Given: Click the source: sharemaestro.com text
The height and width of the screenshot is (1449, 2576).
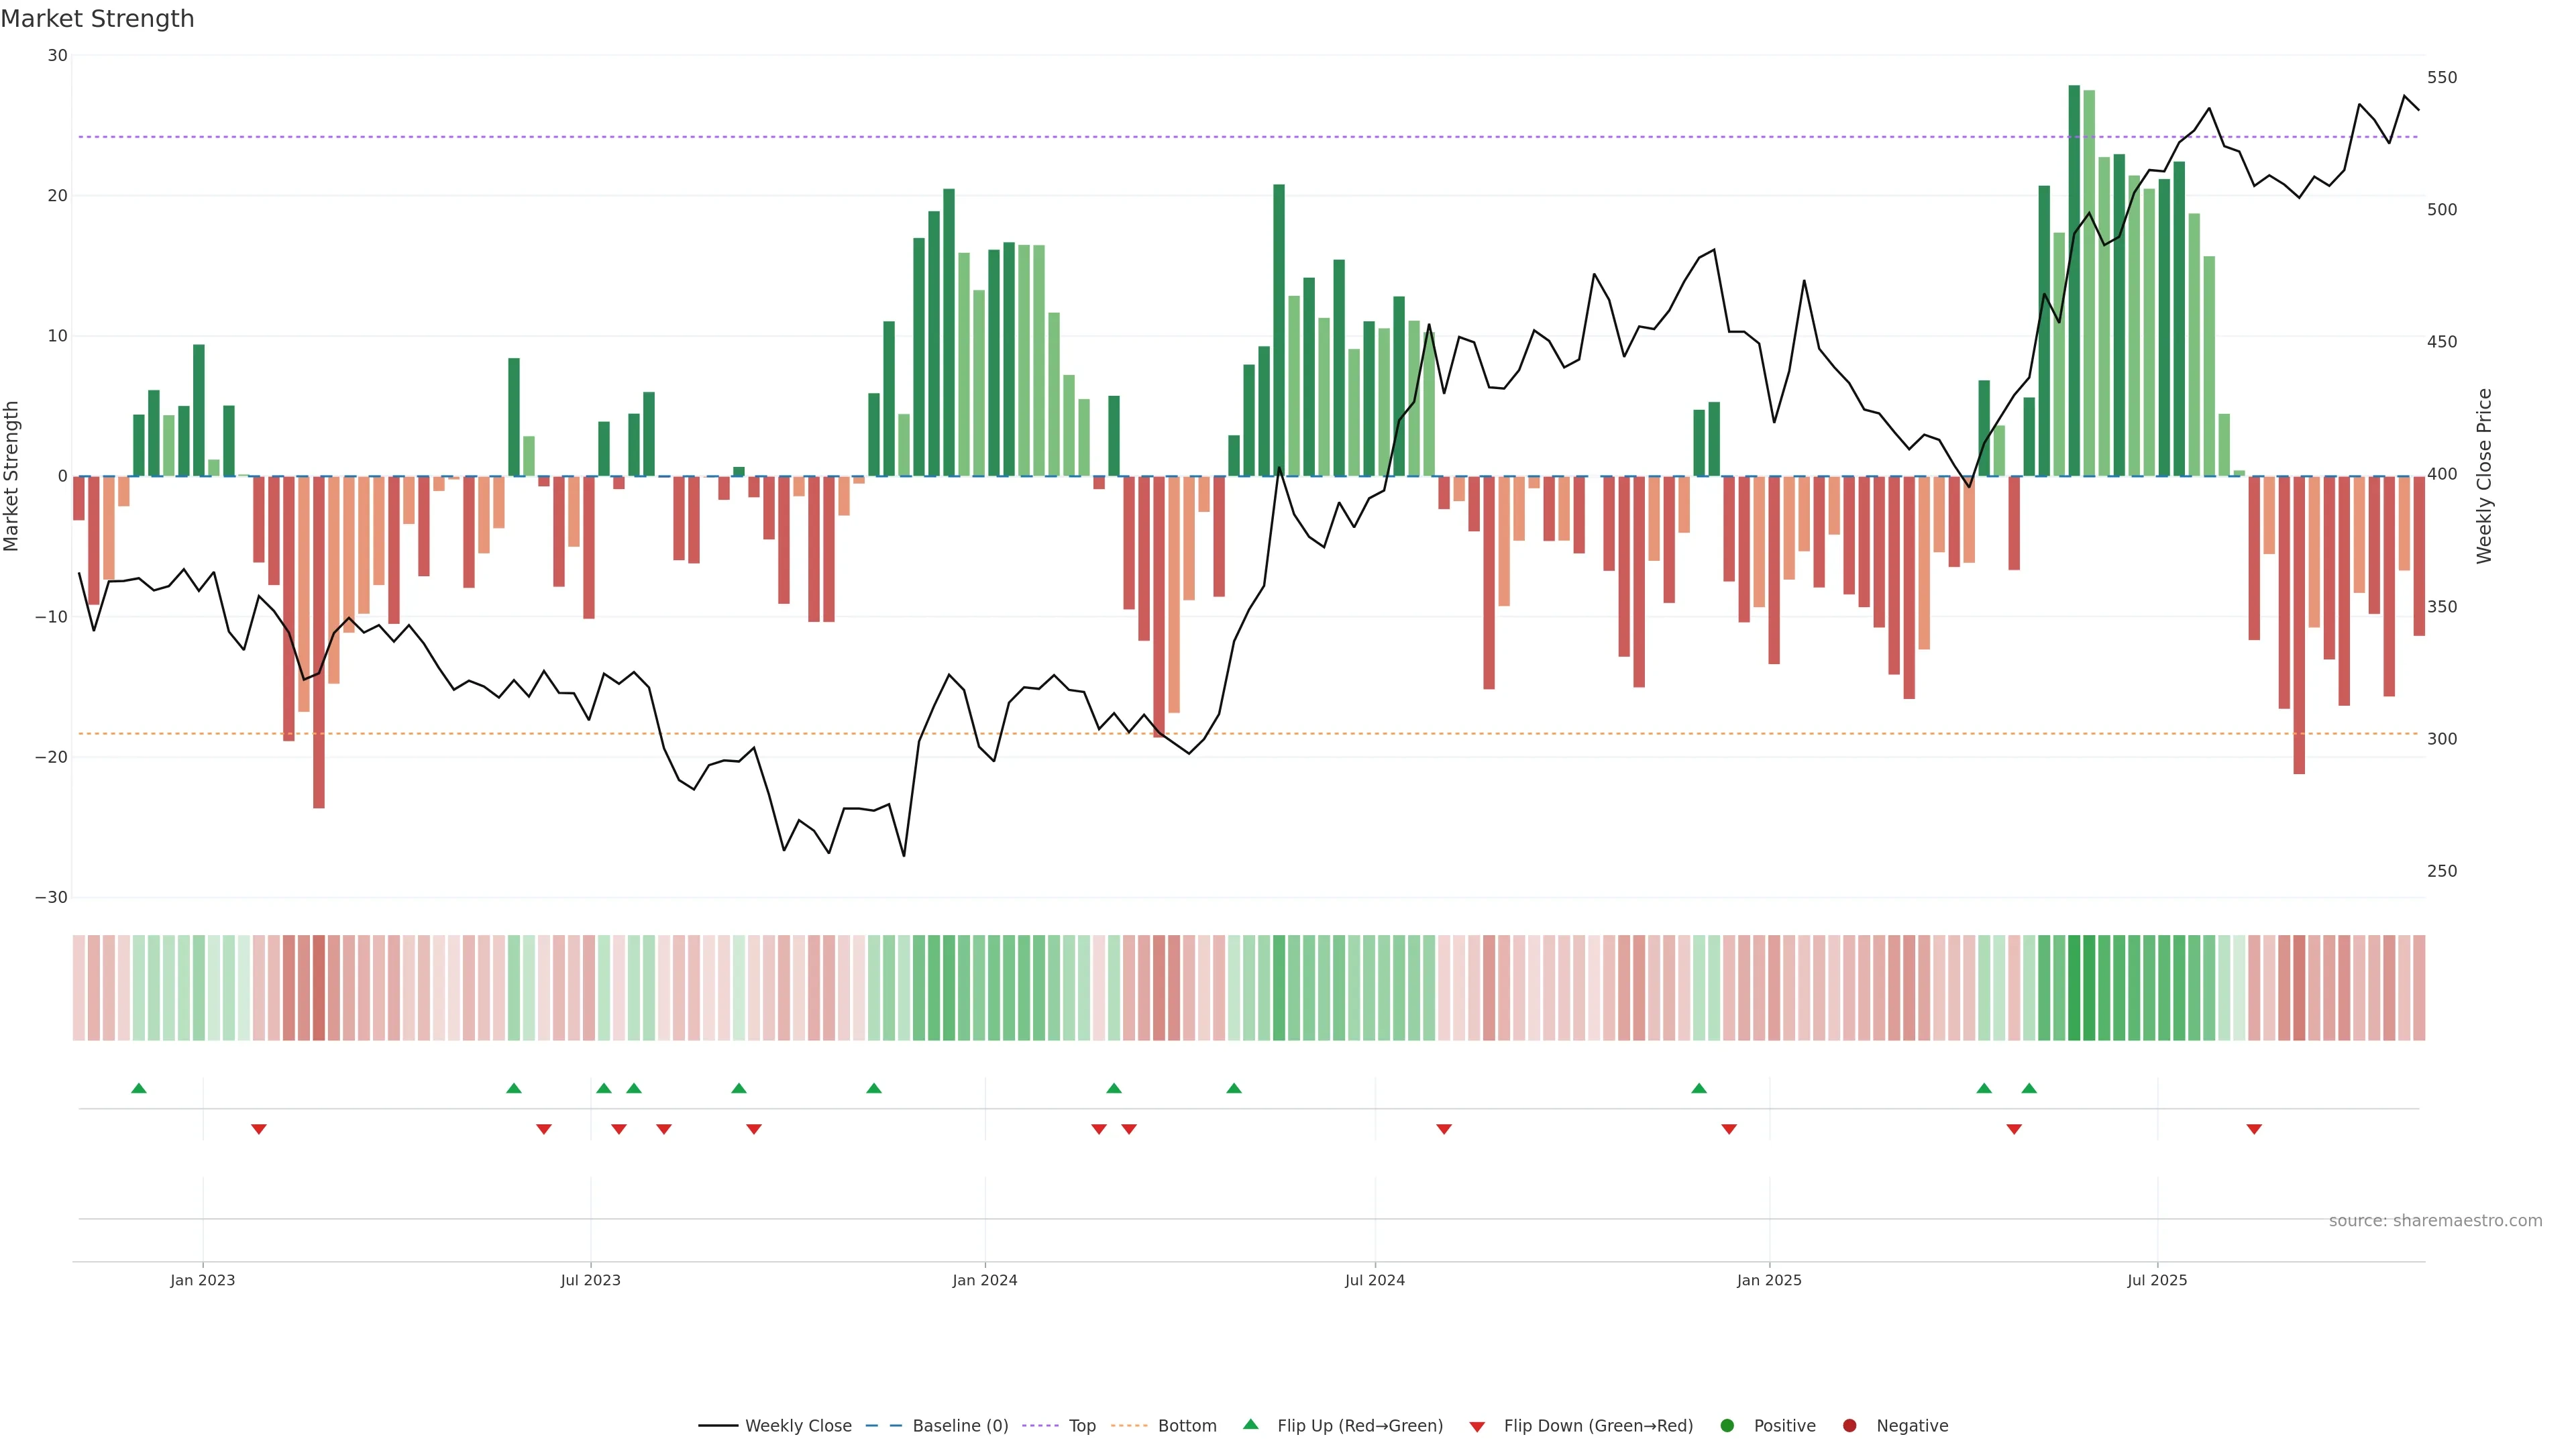Looking at the screenshot, I should (x=2435, y=1221).
